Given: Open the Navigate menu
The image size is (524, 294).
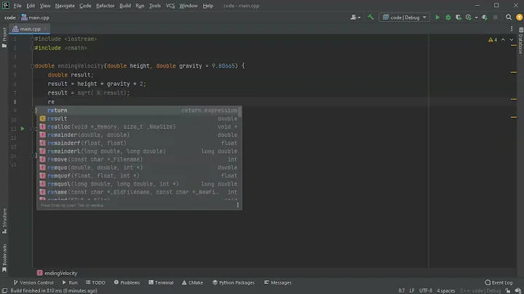Looking at the screenshot, I should 65,6.
